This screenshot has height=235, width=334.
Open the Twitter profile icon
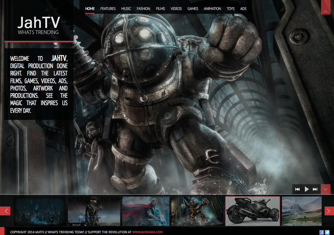click(x=327, y=232)
